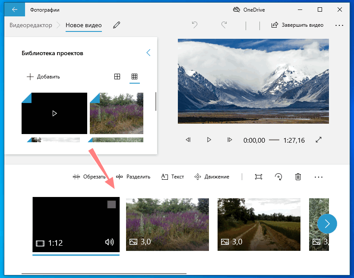The width and height of the screenshot is (354, 278).
Task: Open the Trim (Обрезать) tool
Action: click(89, 177)
